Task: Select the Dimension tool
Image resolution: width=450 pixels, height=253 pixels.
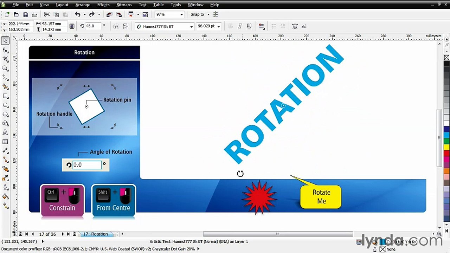Action: (x=5, y=151)
